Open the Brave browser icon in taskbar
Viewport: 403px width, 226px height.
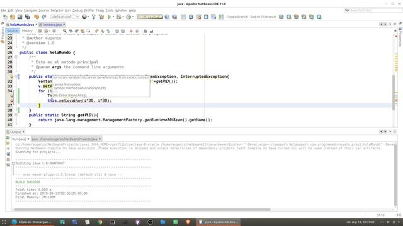coord(188,222)
